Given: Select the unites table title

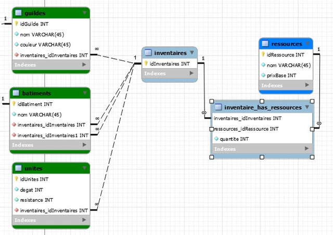Looking at the screenshot, I should (33, 168).
